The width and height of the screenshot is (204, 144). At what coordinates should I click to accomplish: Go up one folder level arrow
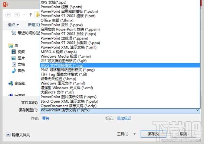31,15
